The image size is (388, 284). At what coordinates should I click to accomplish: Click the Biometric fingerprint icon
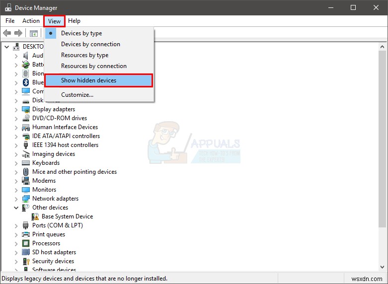[26, 73]
